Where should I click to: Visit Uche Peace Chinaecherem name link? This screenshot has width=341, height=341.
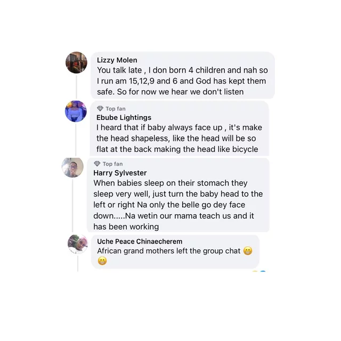tap(140, 241)
